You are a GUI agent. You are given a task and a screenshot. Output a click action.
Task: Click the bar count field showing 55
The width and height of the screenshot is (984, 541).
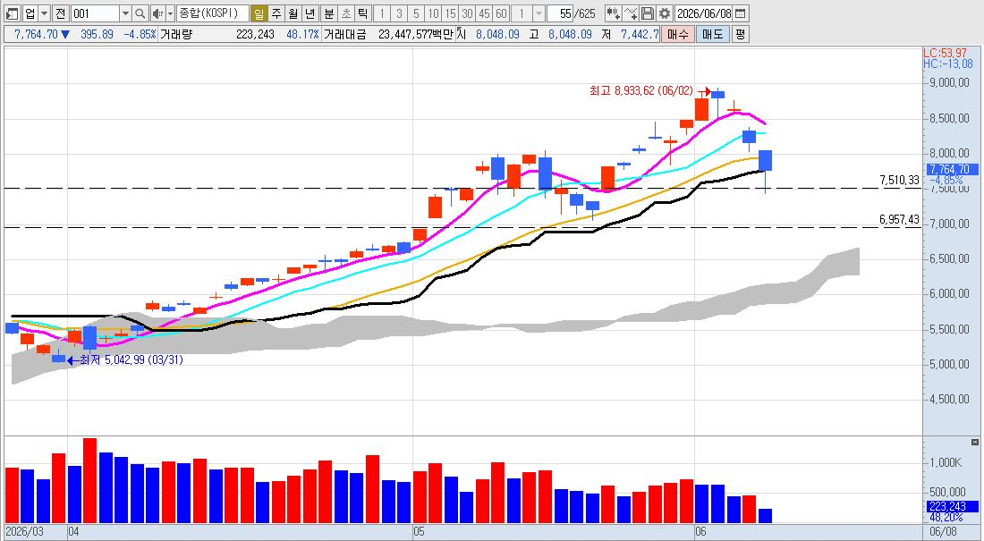560,13
